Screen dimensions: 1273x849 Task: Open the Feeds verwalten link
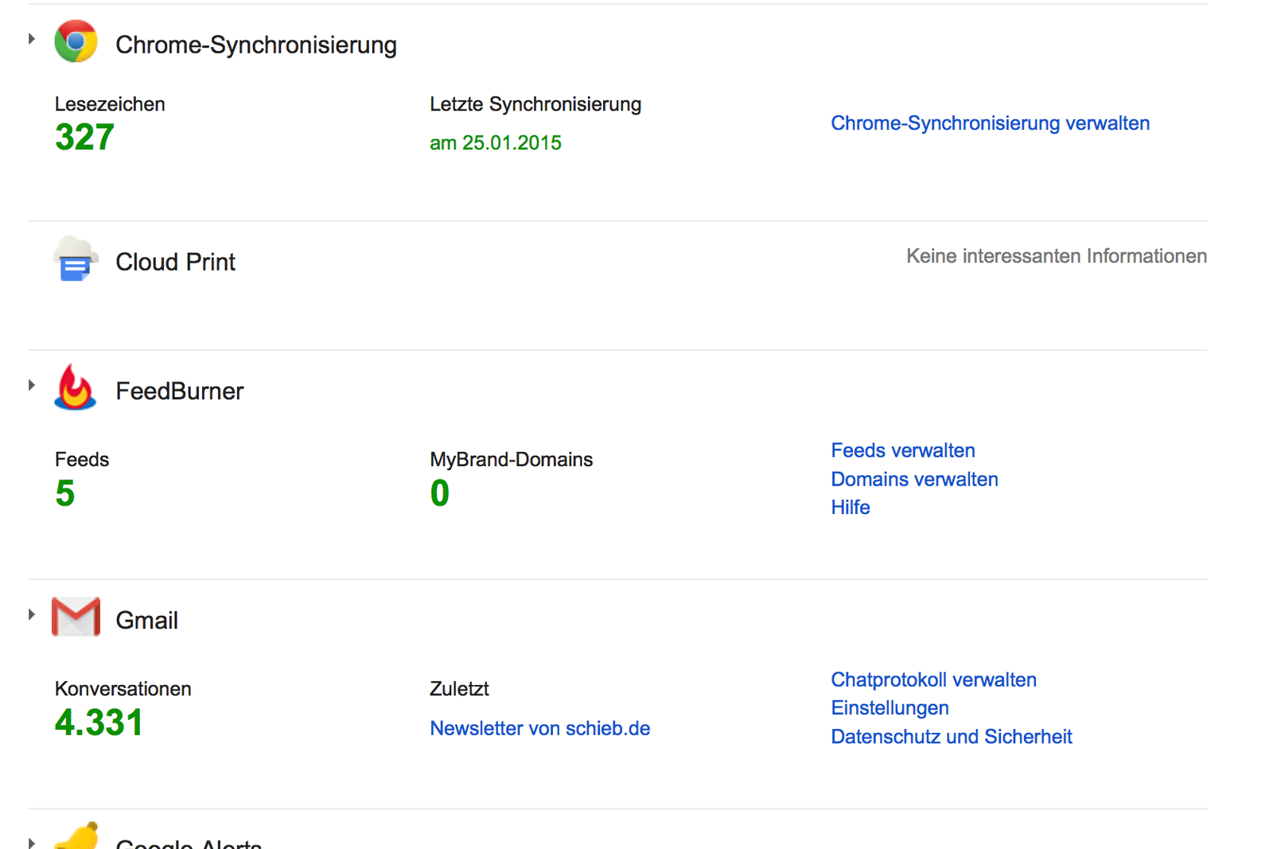pyautogui.click(x=902, y=450)
